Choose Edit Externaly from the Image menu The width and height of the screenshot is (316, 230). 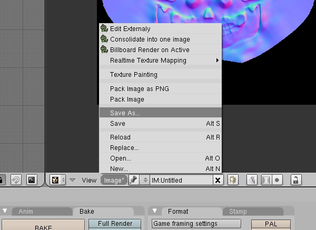tap(161, 28)
